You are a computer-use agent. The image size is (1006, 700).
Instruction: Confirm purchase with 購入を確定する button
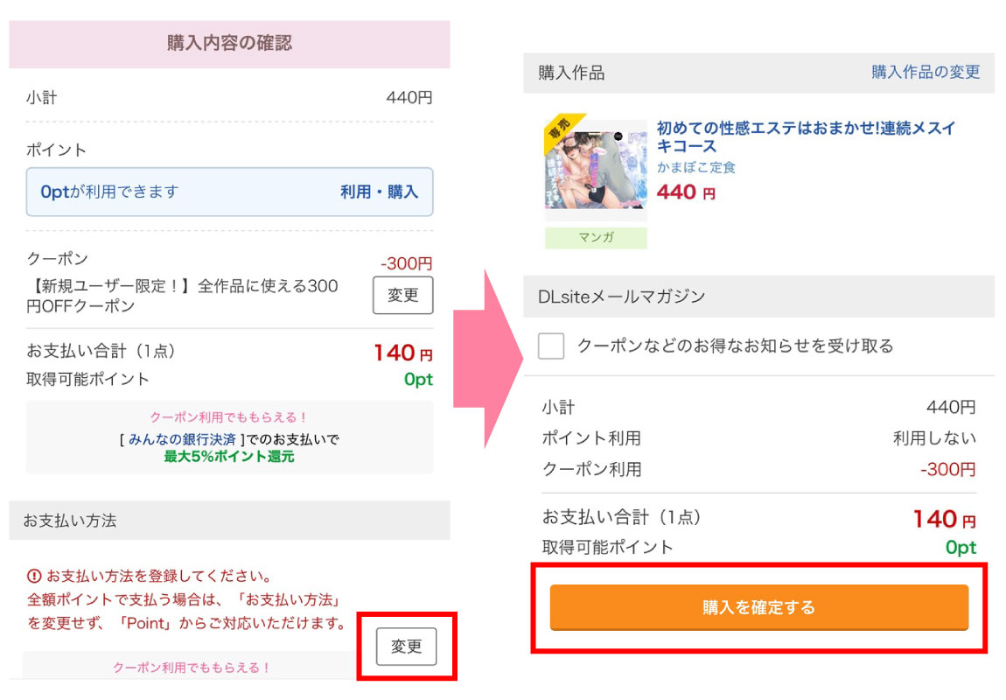pos(758,607)
